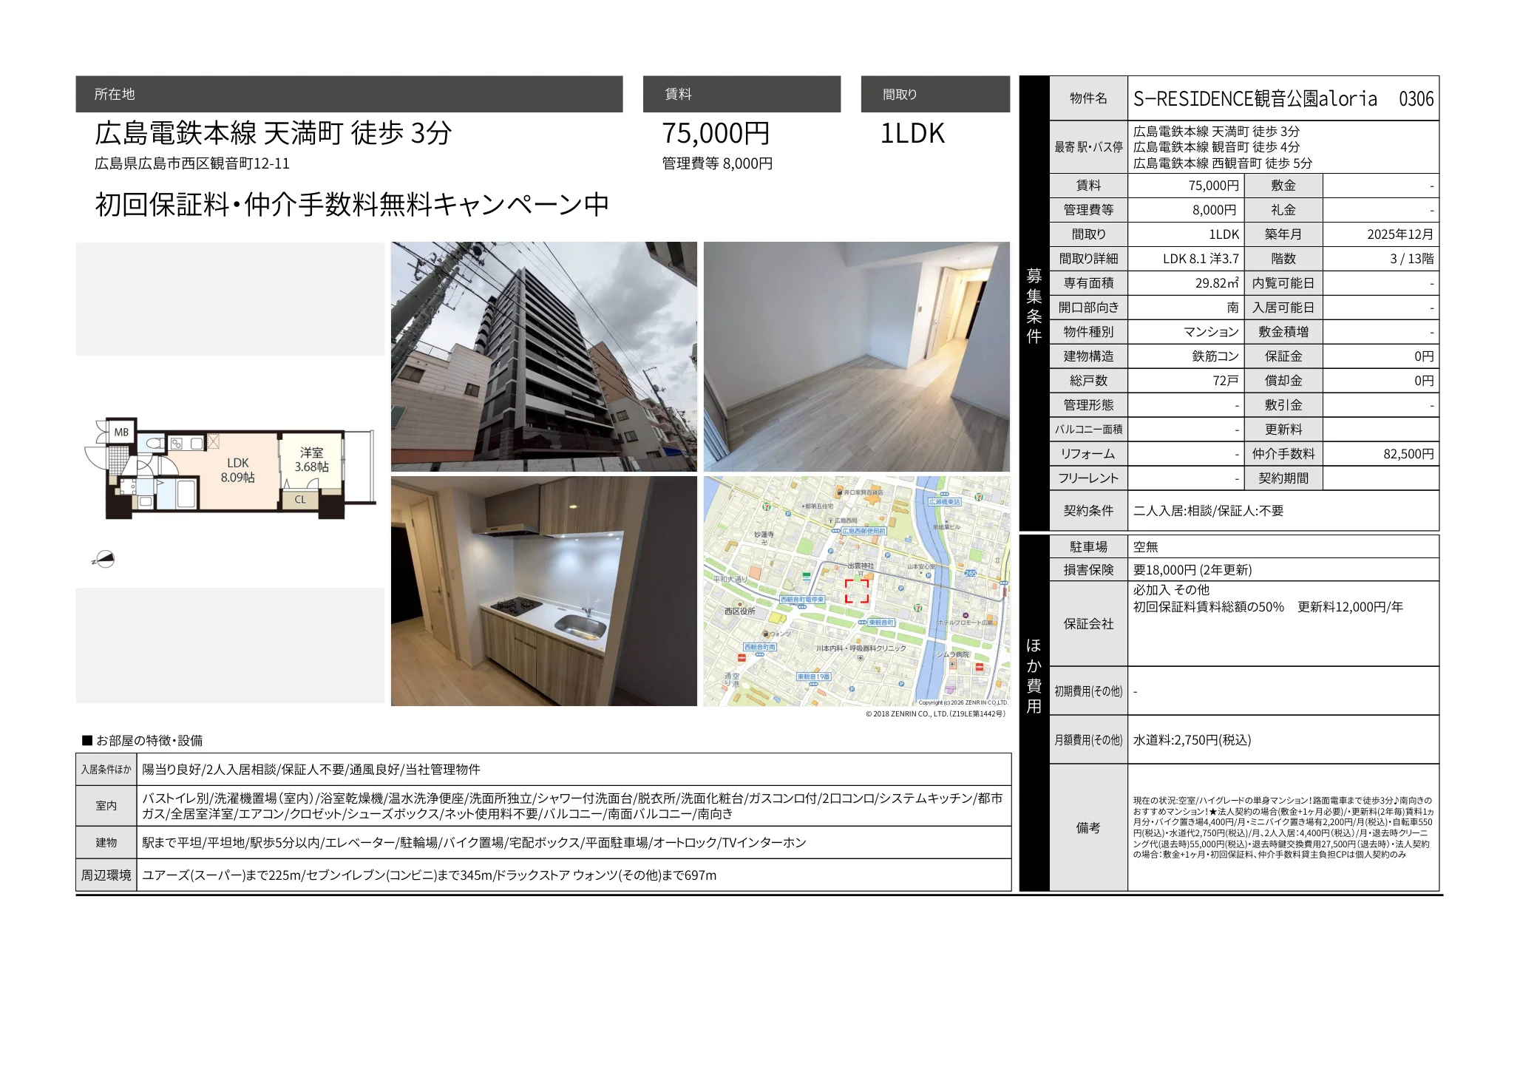1520x1075 pixels.
Task: Click the 入居条件ほか row label
Action: pyautogui.click(x=106, y=770)
